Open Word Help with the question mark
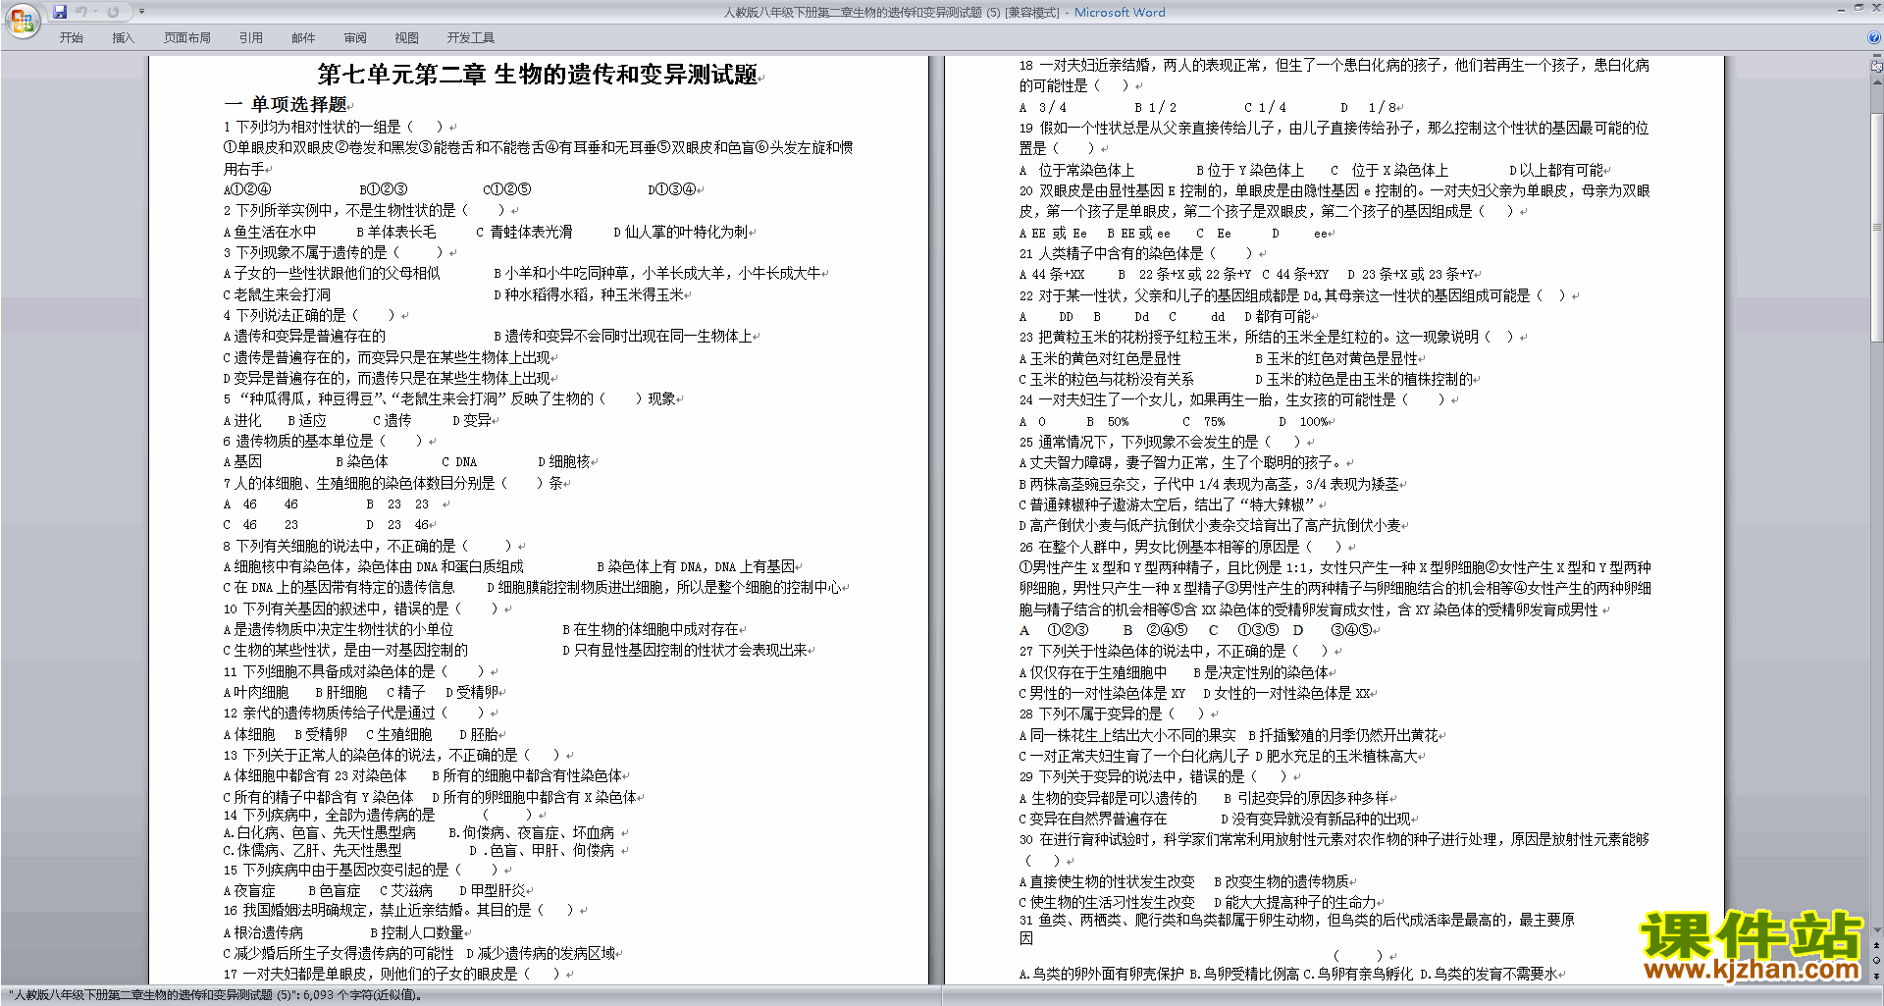 (1874, 37)
